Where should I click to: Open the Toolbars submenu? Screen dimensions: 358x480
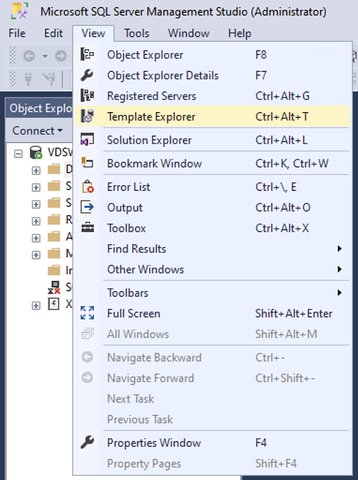(x=128, y=293)
